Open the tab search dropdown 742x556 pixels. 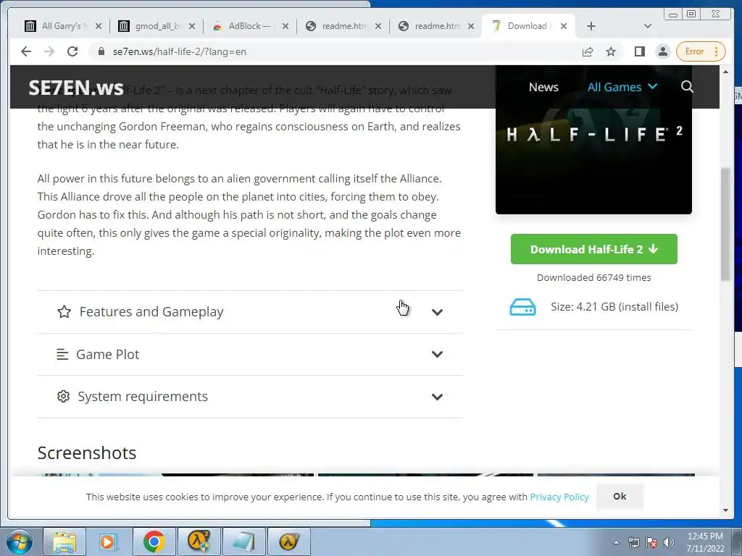pos(648,27)
